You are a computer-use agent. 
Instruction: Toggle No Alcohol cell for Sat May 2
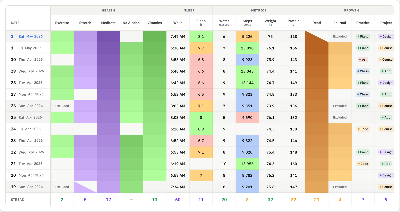pos(132,36)
